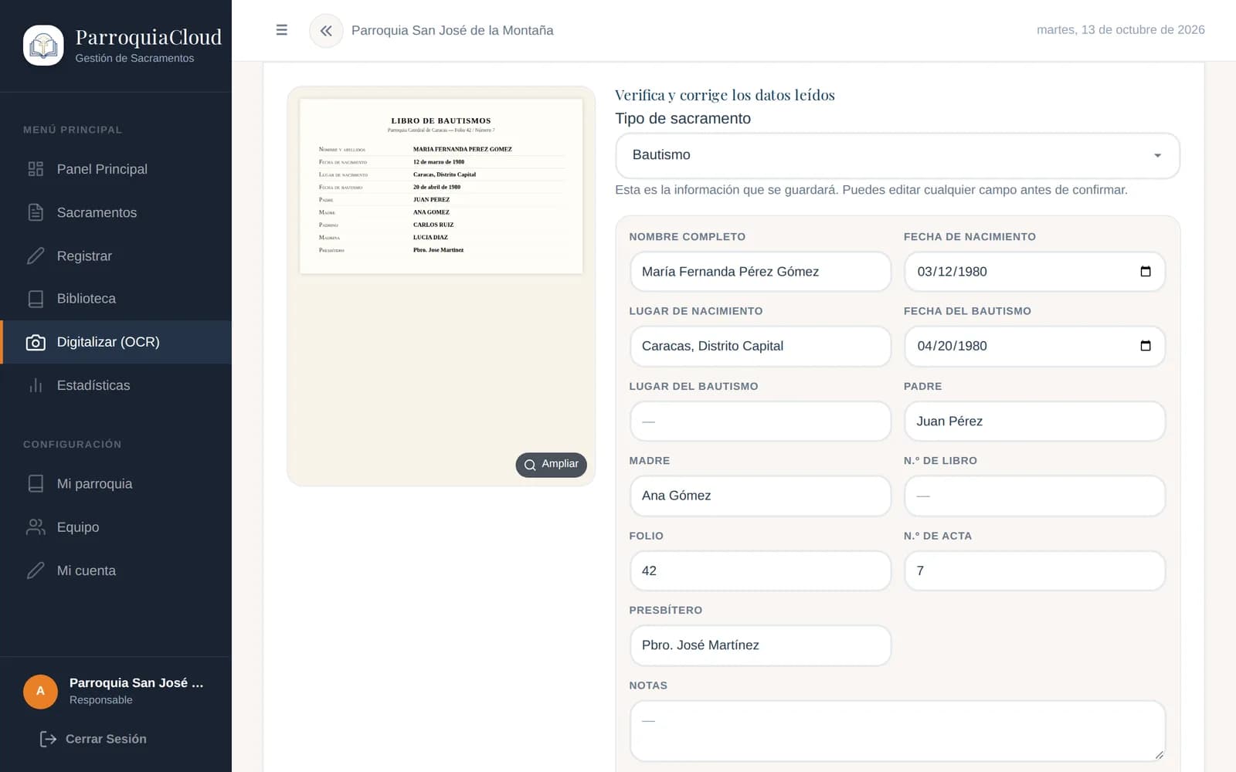Click the scanned Libro de Bautismos thumbnail

pyautogui.click(x=441, y=186)
